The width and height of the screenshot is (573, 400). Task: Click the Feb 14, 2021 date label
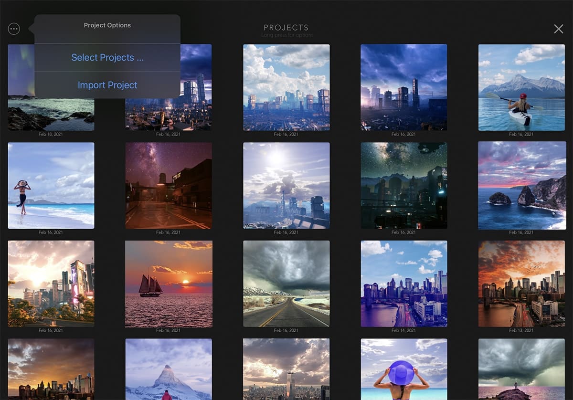(403, 331)
